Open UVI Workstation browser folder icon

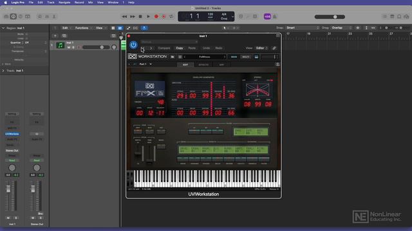point(173,57)
